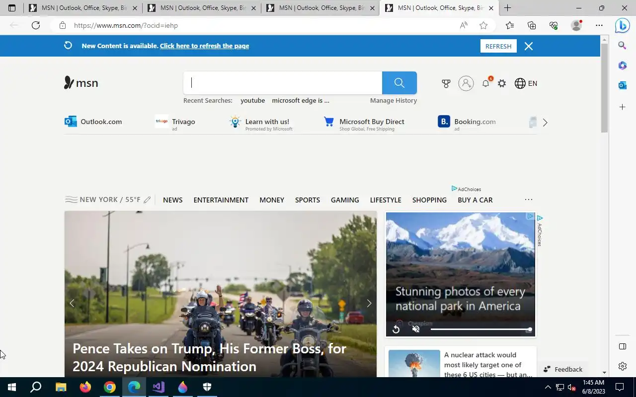Open Microsoft 365 sidebar icon
Viewport: 636px width, 397px height.
pos(622,66)
